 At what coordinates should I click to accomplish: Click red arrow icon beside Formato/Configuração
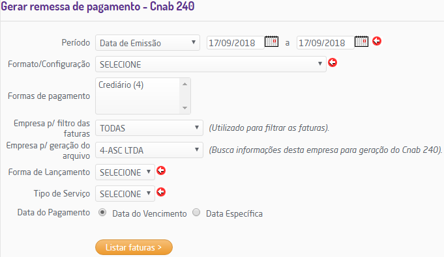333,62
